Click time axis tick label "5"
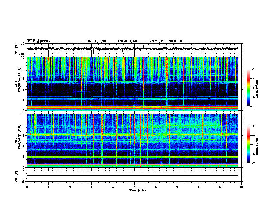272x210 pixels. coord(134,187)
